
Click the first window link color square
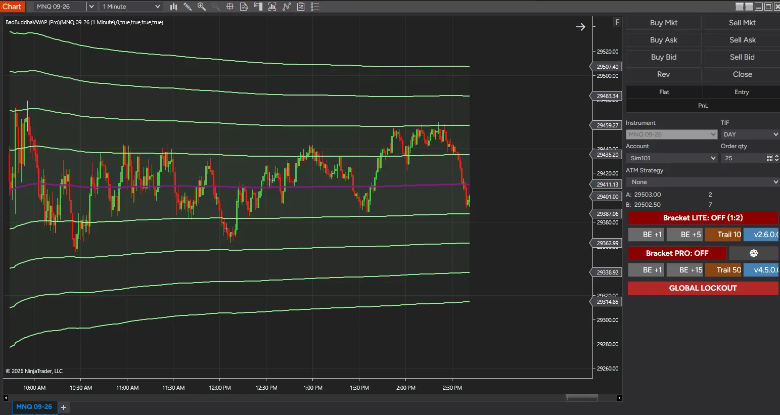[x=739, y=7]
